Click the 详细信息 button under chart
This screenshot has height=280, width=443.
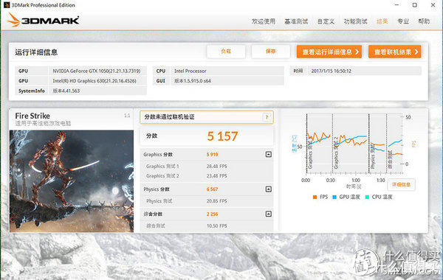(401, 185)
